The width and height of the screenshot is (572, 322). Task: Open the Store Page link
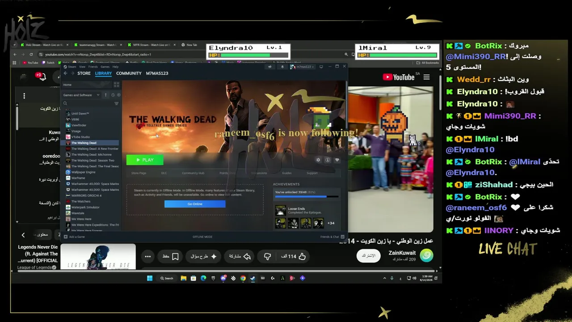139,173
